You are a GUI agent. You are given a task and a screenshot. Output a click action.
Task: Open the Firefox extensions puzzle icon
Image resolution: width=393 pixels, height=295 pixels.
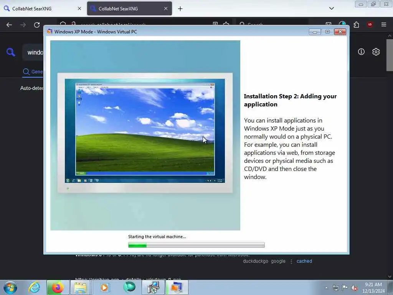click(356, 25)
